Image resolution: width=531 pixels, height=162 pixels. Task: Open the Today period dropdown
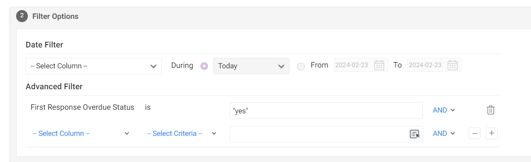[x=251, y=66]
